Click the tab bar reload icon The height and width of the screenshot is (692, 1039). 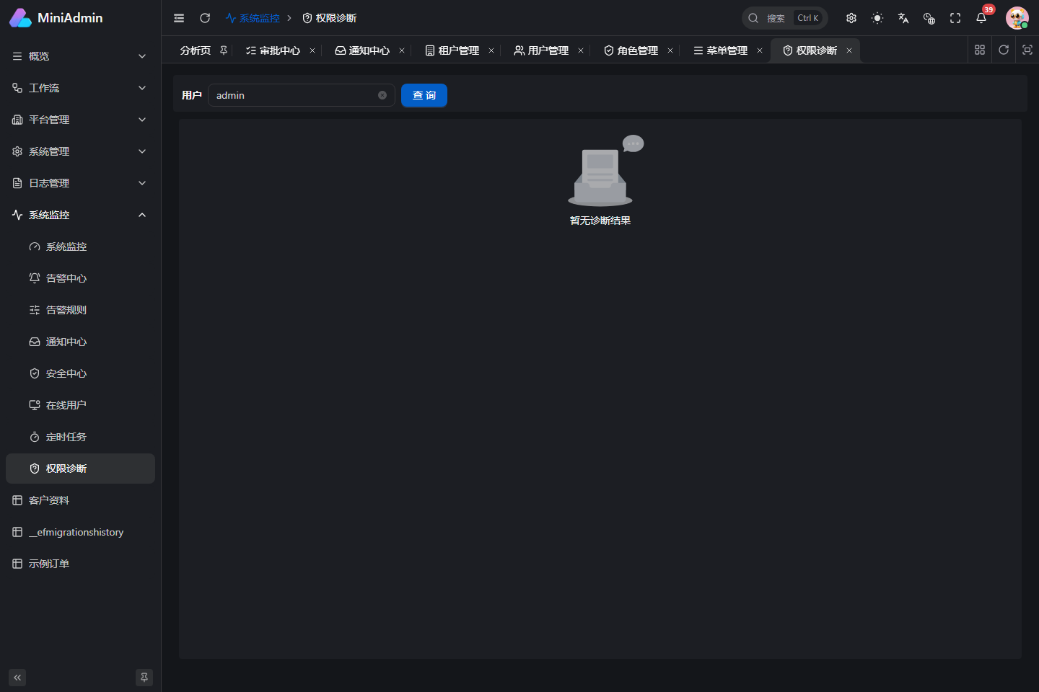(1004, 50)
